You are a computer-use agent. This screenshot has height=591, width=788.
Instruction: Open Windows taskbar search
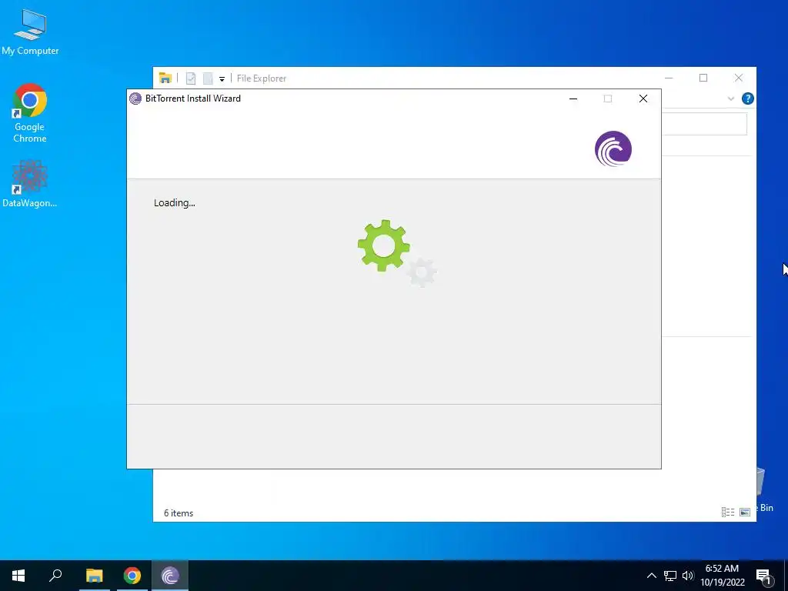(55, 576)
